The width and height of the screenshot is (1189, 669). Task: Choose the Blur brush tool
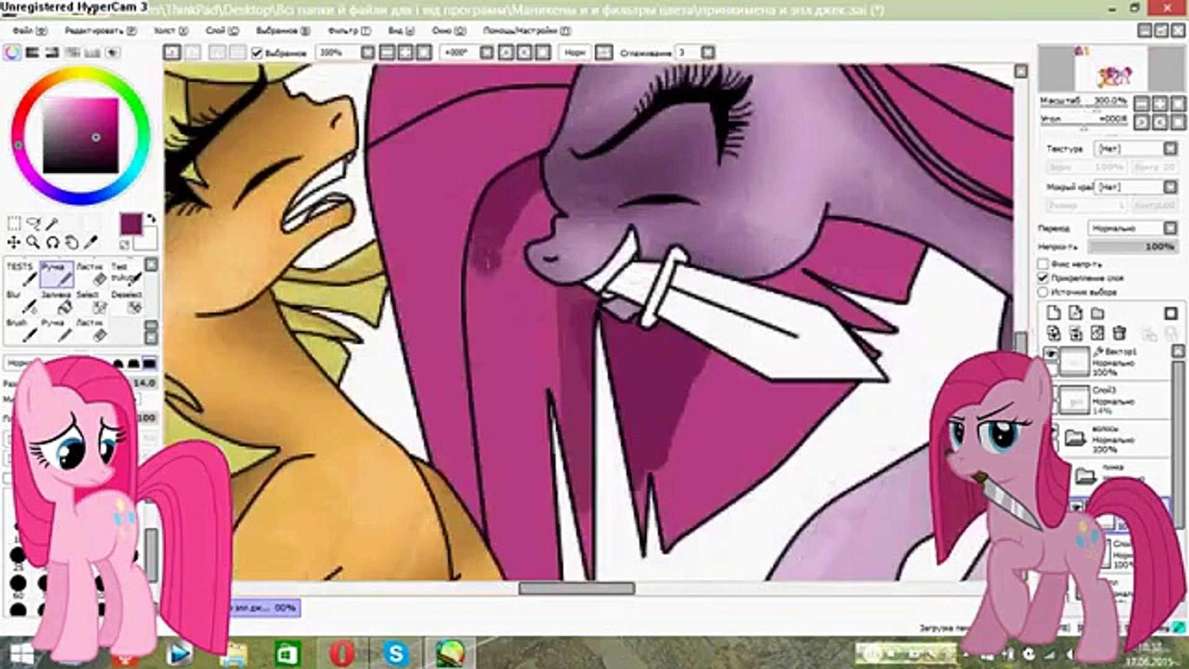[22, 303]
